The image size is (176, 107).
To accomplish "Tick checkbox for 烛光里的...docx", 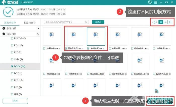I will (88, 74).
